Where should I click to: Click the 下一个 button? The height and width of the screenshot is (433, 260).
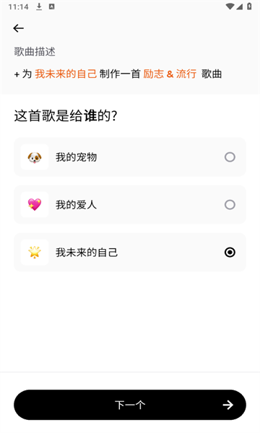[130, 405]
